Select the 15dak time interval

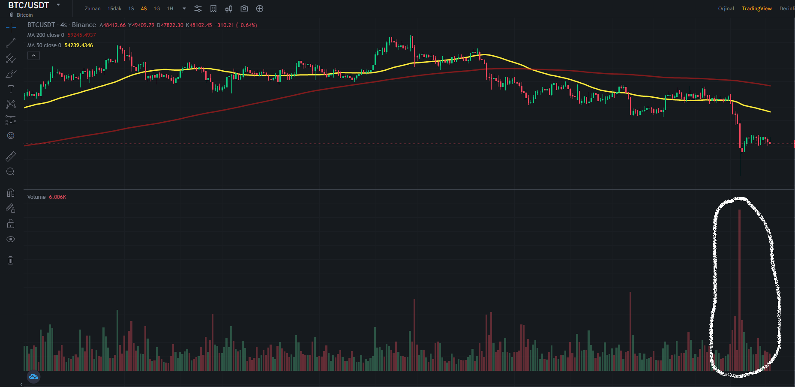[x=114, y=9]
